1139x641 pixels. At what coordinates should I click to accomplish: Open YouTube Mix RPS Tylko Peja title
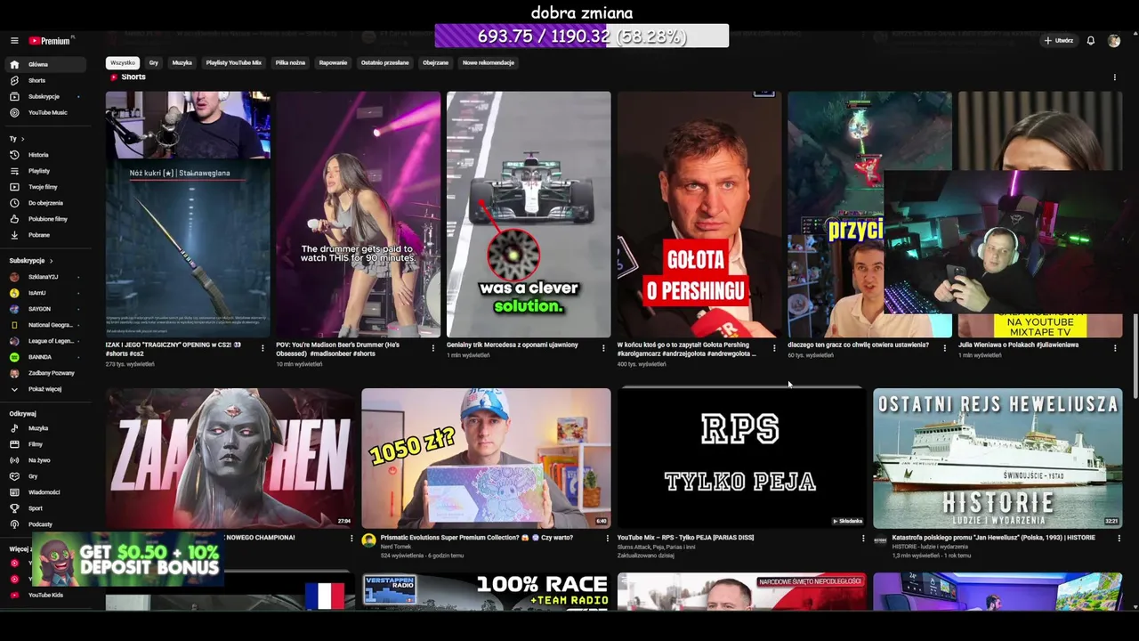click(x=685, y=538)
